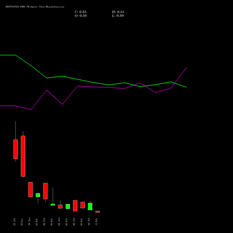Click the 02 Feb date label
Image resolution: width=233 pixels, height=233 pixels.
click(44, 222)
